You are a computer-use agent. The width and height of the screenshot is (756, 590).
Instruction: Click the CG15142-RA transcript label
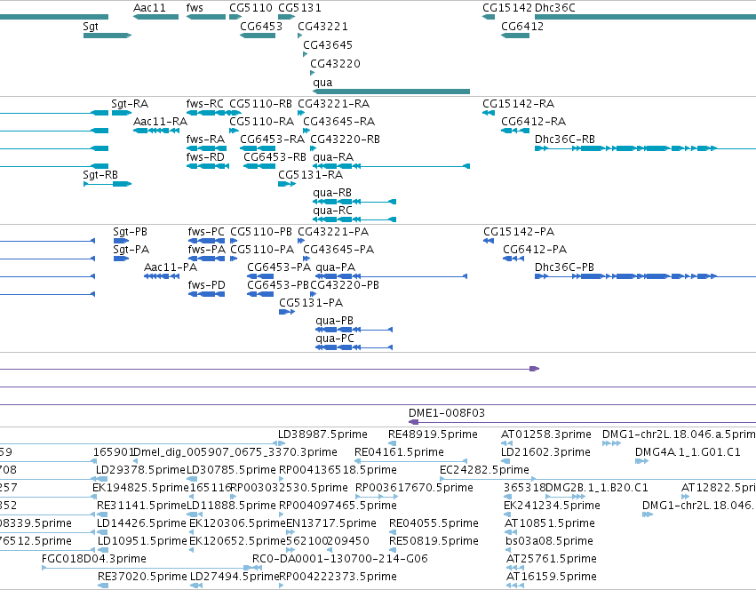click(518, 104)
